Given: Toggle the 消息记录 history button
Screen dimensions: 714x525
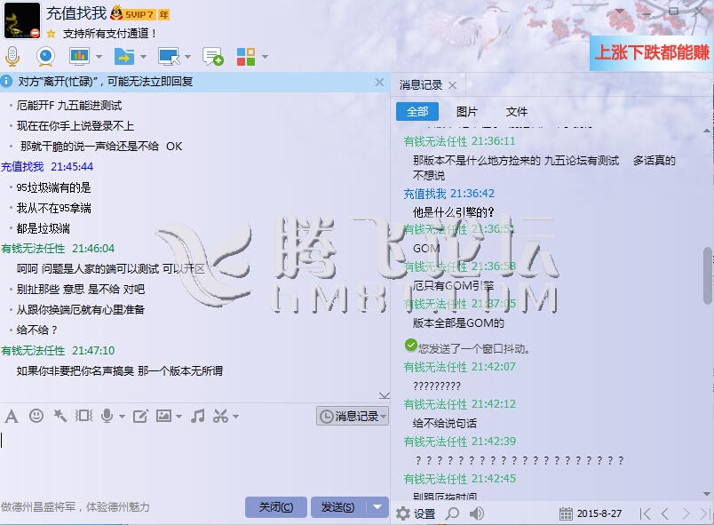Looking at the screenshot, I should 353,416.
